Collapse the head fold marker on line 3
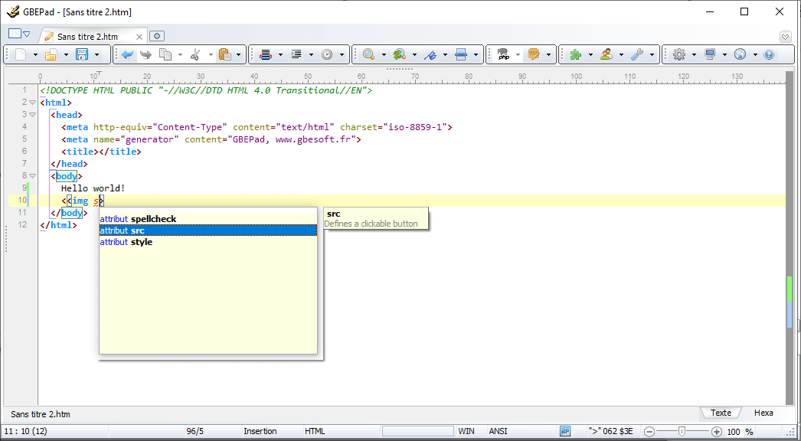 pyautogui.click(x=33, y=115)
